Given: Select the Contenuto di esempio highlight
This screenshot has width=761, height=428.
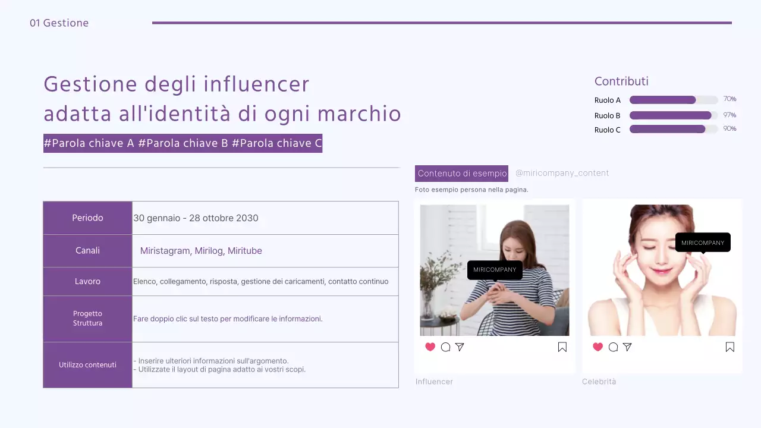Looking at the screenshot, I should (461, 173).
